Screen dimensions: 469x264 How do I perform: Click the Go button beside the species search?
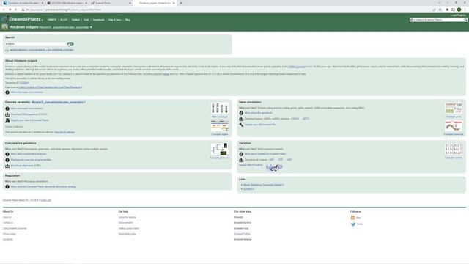pyautogui.click(x=70, y=44)
